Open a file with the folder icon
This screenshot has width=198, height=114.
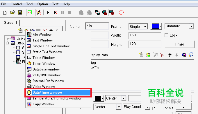coord(13,12)
